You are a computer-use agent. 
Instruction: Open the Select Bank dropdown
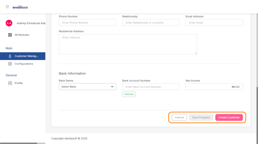[x=87, y=87]
